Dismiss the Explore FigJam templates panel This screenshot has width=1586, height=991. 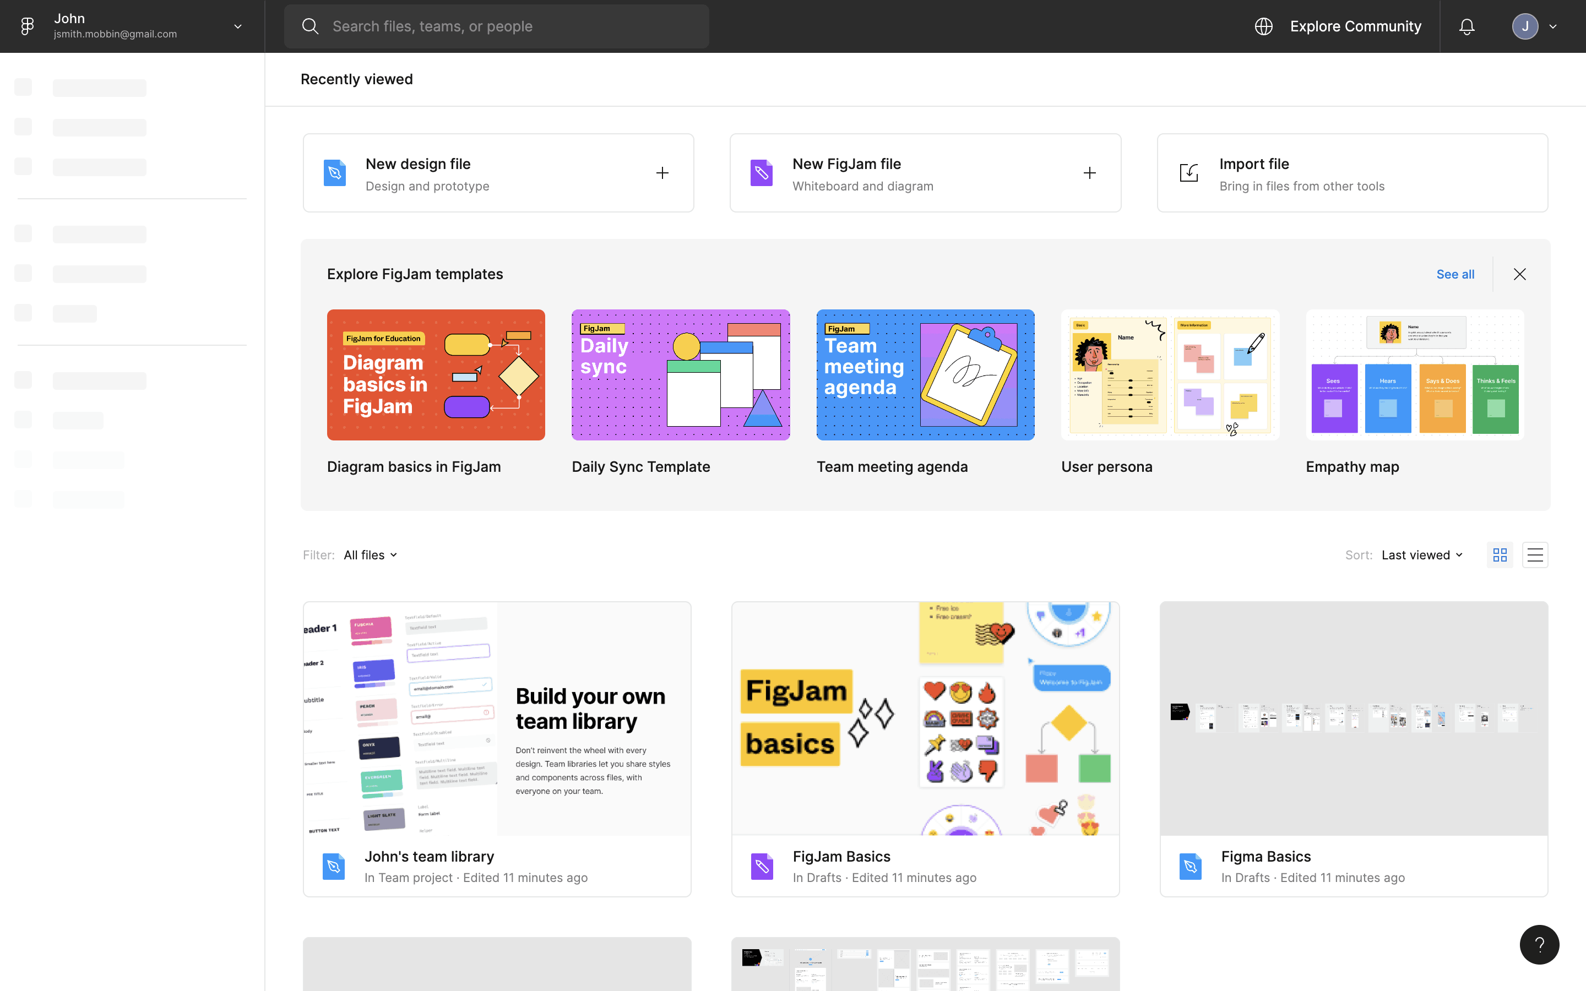(x=1520, y=274)
